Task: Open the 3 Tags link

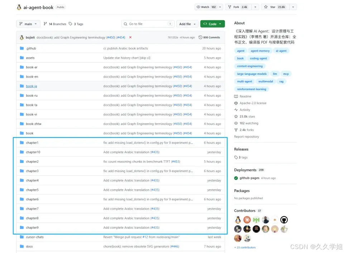Action: coord(76,24)
